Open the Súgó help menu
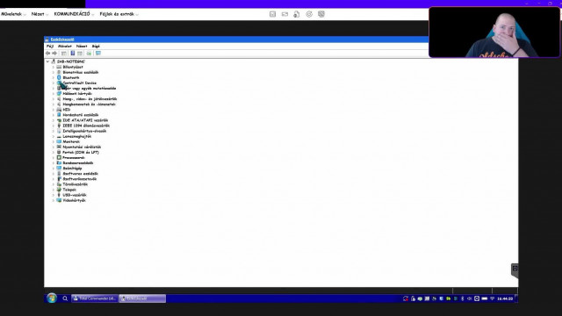Screen dimensions: 562x316 96,47
